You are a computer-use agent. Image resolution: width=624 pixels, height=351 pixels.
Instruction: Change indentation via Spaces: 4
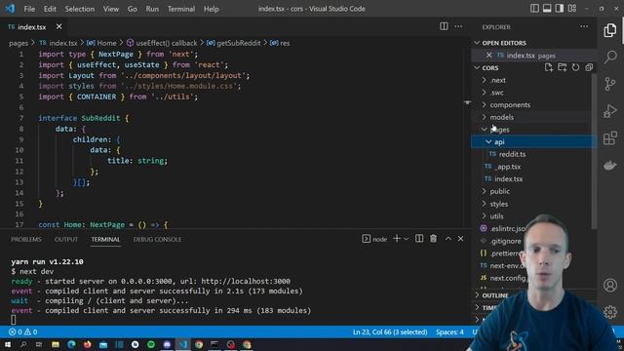pyautogui.click(x=449, y=331)
